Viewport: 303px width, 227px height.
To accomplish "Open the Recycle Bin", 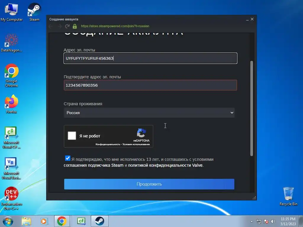I will click(x=288, y=196).
